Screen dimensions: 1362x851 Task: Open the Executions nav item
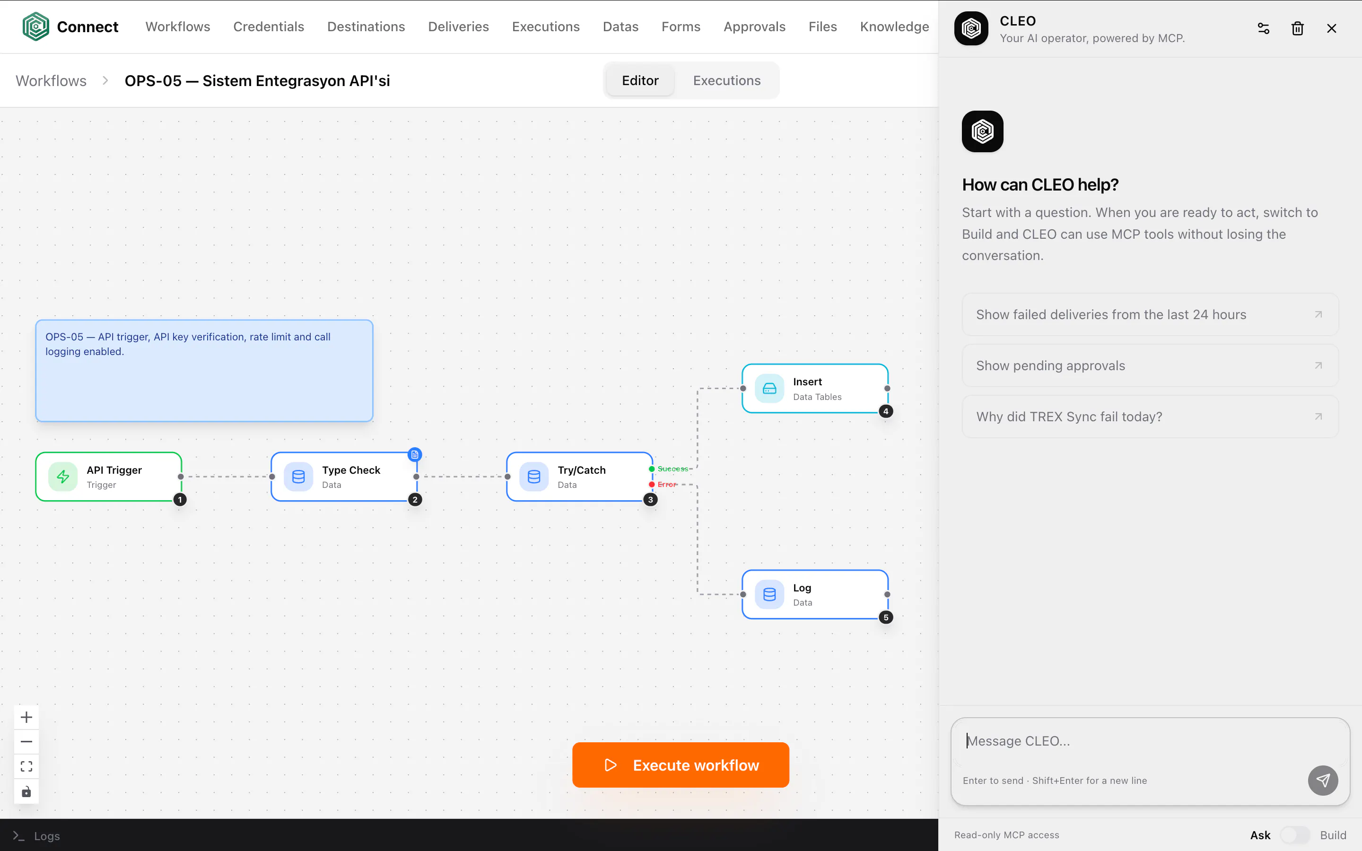[x=545, y=26]
